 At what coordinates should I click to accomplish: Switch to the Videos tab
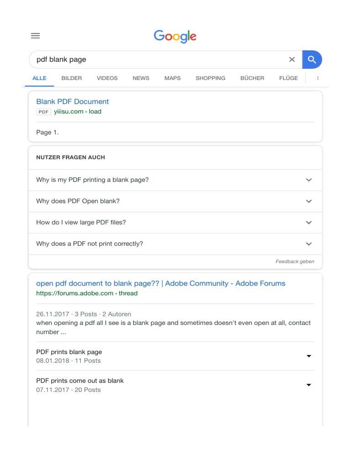tap(107, 78)
